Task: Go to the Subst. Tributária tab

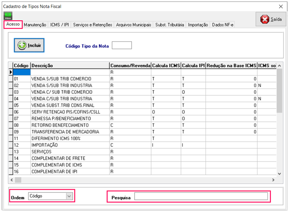Action: pos(170,25)
